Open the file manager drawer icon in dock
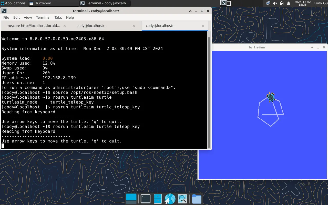This screenshot has height=205, width=328. tap(158, 199)
